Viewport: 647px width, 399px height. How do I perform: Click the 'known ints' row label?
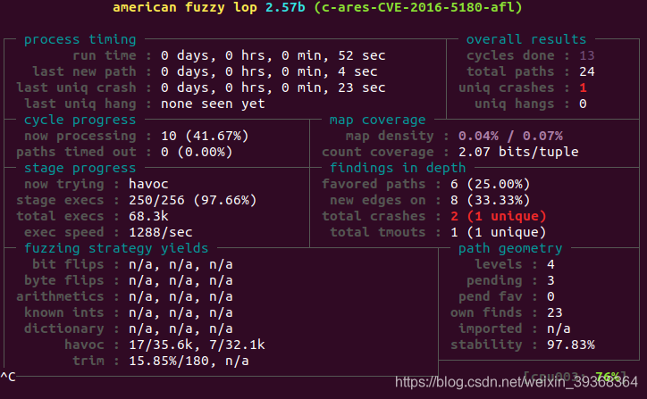coord(64,312)
